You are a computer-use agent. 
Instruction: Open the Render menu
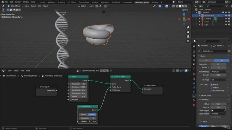18,2
